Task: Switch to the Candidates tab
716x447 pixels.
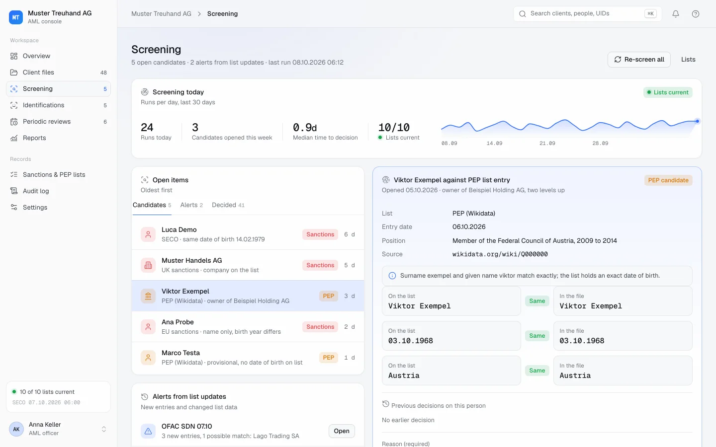Action: [152, 205]
